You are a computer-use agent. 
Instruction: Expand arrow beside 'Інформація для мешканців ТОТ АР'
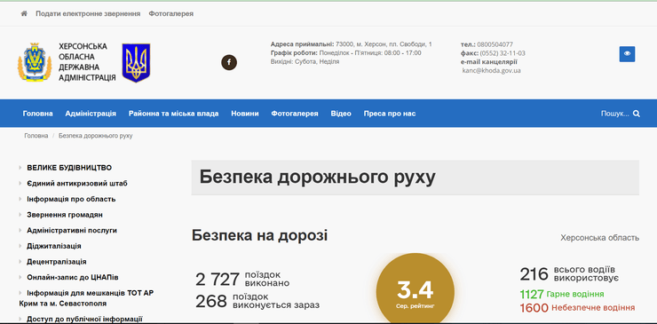20,293
